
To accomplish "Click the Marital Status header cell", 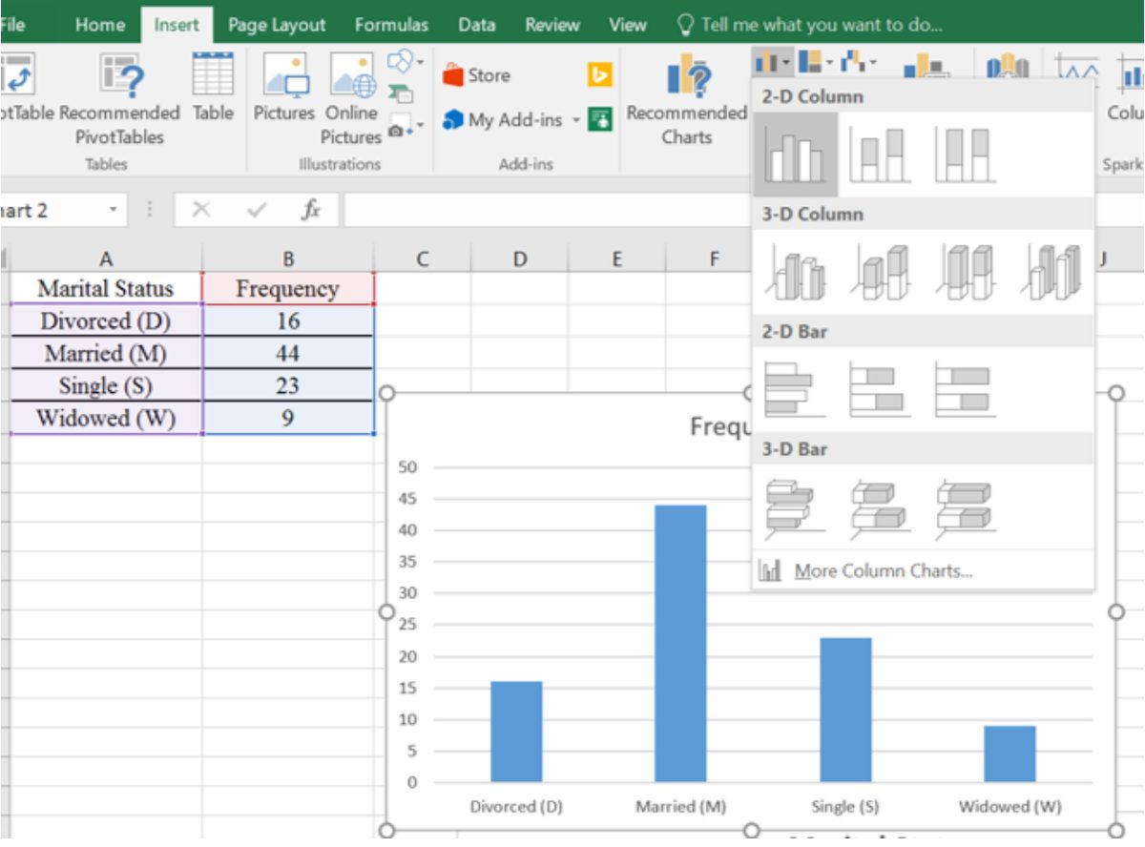I will coord(106,288).
